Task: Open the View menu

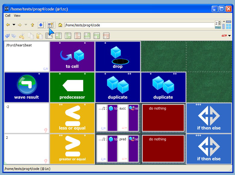Action: [x=17, y=16]
